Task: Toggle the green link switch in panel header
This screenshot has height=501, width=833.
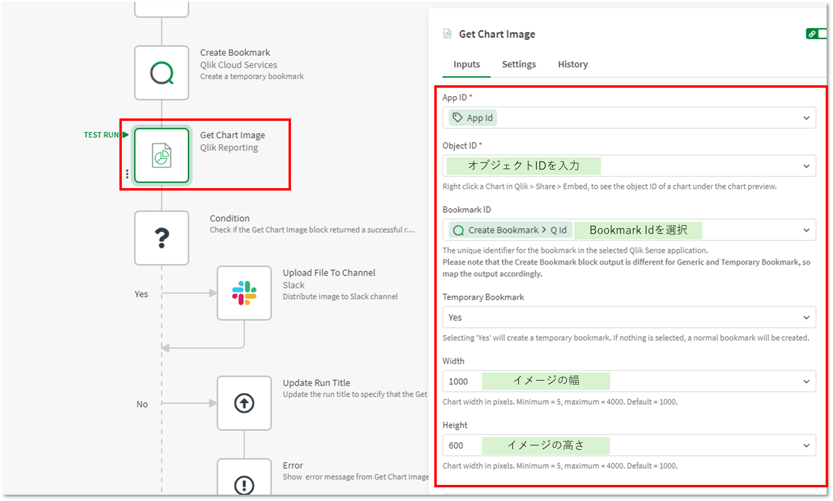Action: (x=816, y=34)
